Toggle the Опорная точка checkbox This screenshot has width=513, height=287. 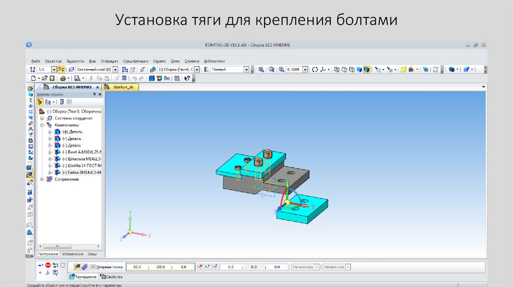click(93, 267)
